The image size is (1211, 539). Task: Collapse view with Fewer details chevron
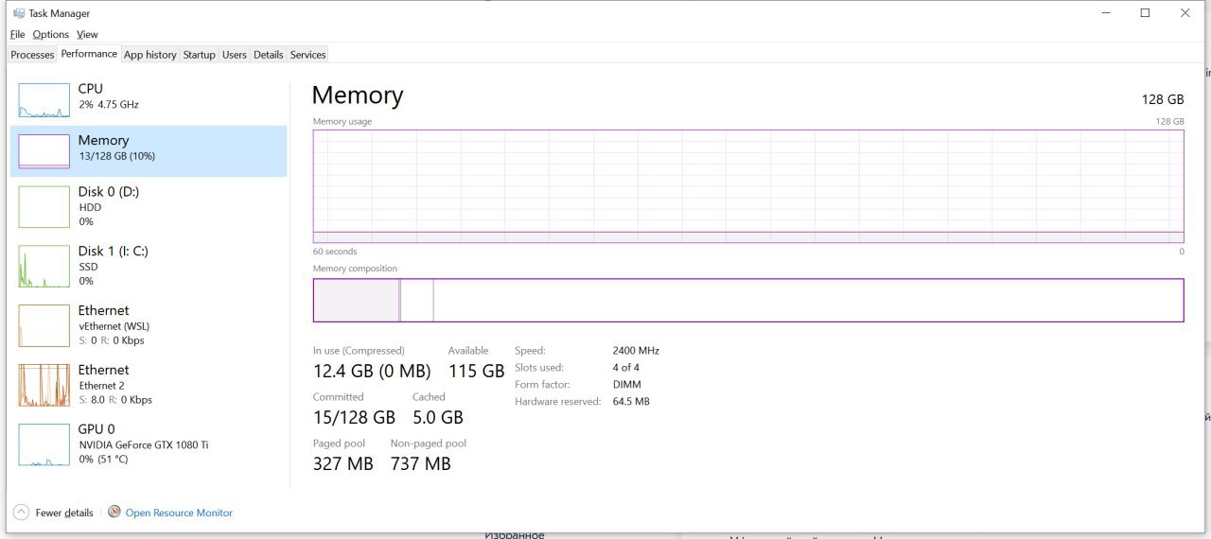[21, 513]
